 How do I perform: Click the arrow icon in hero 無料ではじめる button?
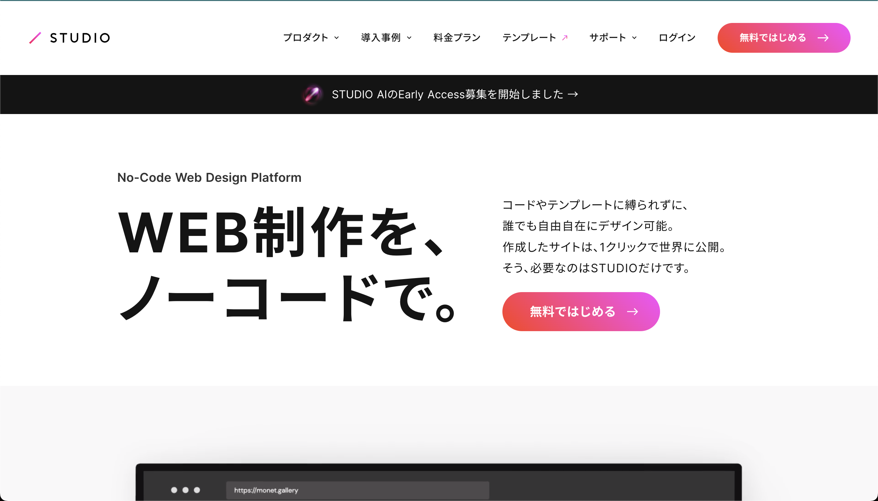[x=633, y=312]
